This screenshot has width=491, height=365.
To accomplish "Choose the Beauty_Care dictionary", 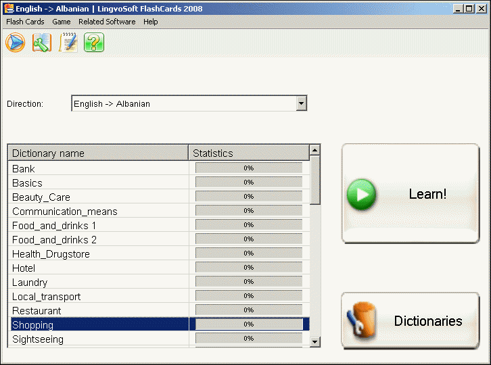I will tap(159, 197).
